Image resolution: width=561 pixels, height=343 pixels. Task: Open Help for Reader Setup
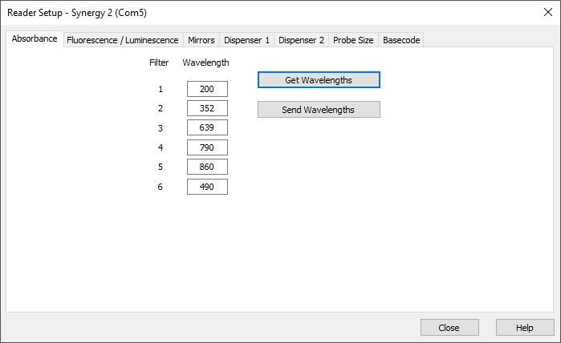(x=525, y=328)
